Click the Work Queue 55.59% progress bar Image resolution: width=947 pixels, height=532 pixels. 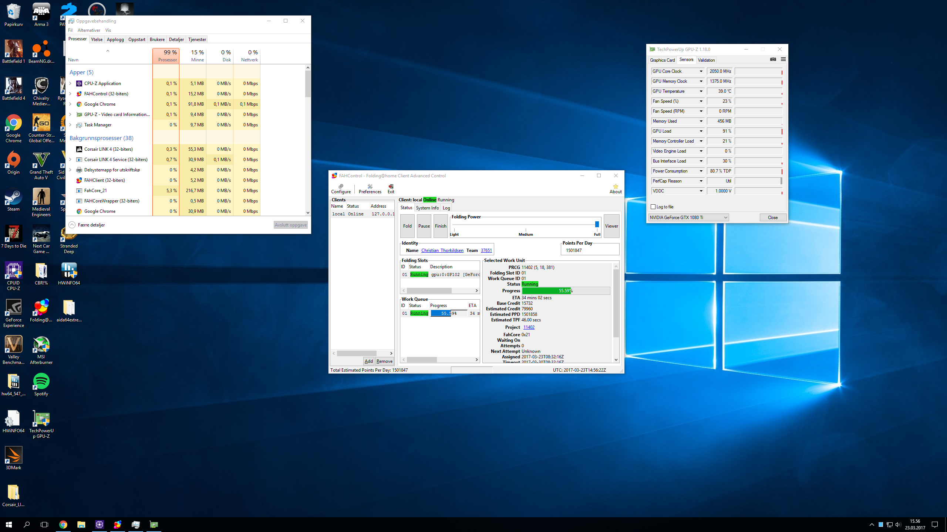click(448, 313)
